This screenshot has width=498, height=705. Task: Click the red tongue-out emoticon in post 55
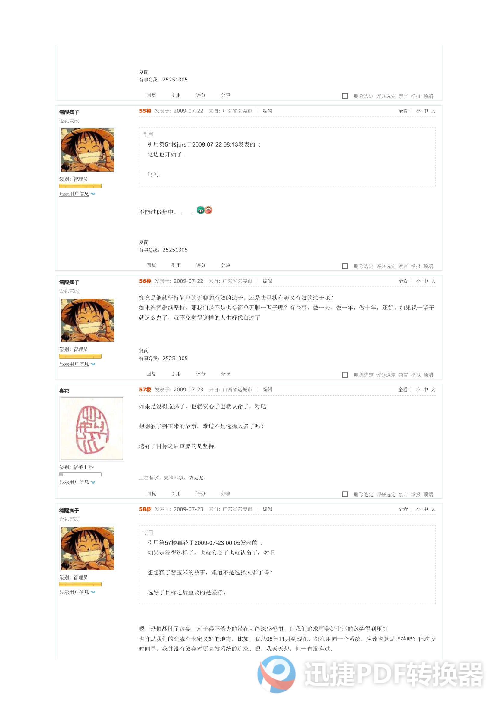pos(209,210)
